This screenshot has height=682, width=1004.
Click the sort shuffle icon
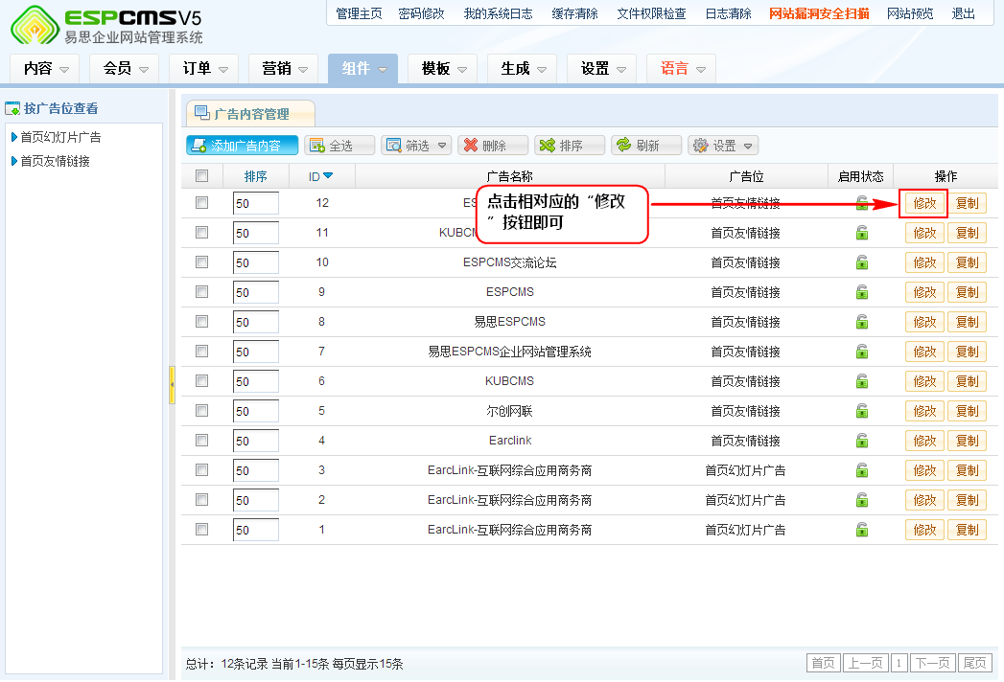coord(548,146)
